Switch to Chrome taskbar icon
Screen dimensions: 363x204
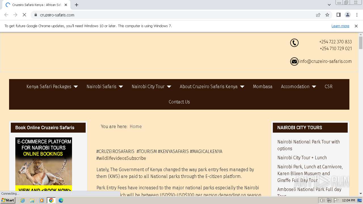coord(51,200)
